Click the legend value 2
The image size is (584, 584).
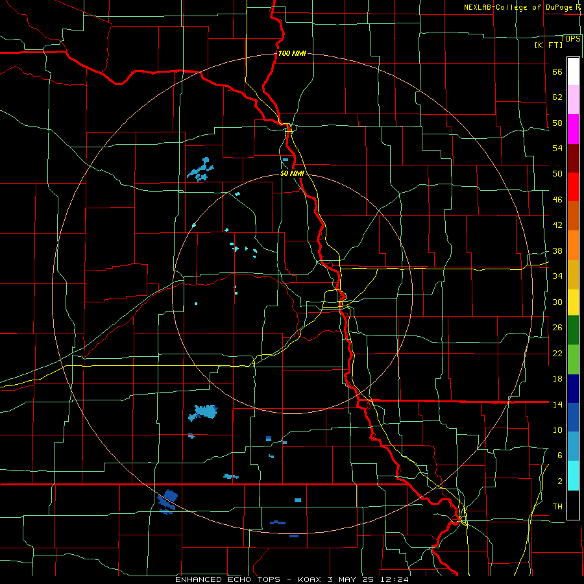[x=559, y=481]
